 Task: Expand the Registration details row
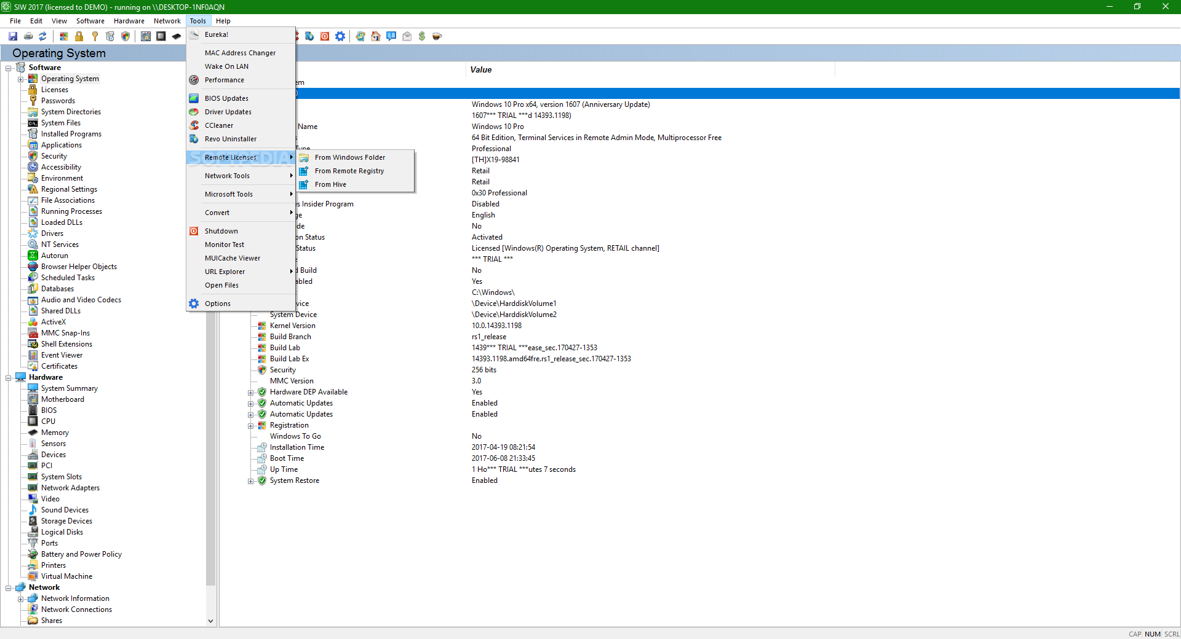(251, 426)
